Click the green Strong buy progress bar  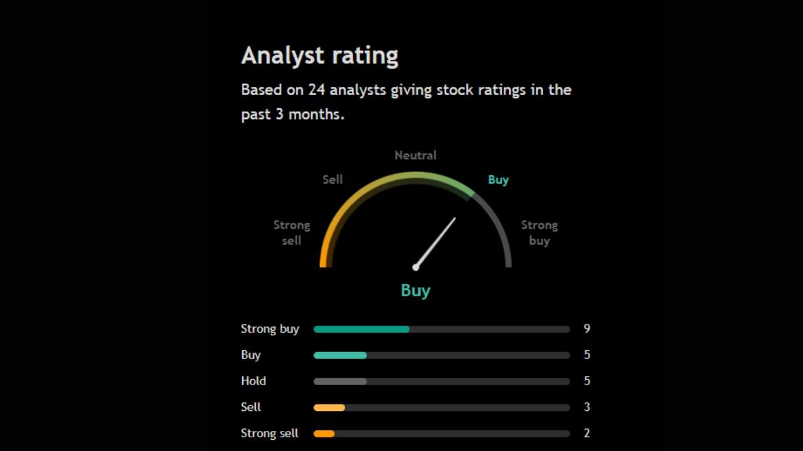pos(361,329)
